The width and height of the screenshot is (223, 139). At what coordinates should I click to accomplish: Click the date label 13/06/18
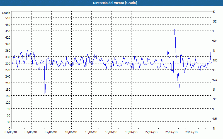coord(91,132)
